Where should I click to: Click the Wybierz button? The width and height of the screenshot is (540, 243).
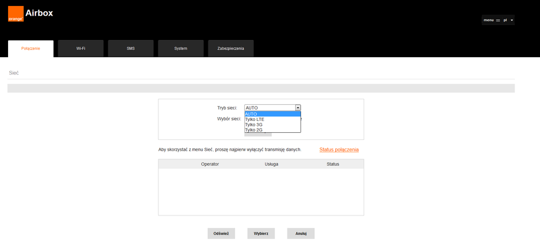pos(261,233)
